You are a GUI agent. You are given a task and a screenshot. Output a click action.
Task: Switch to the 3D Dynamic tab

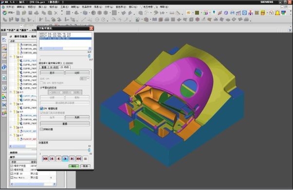point(54,67)
